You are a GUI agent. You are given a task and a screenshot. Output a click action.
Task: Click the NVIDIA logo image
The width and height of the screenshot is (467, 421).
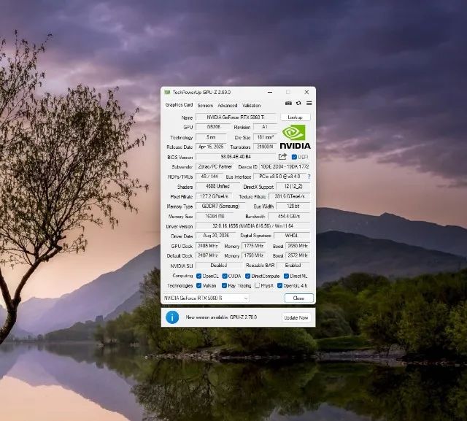296,136
